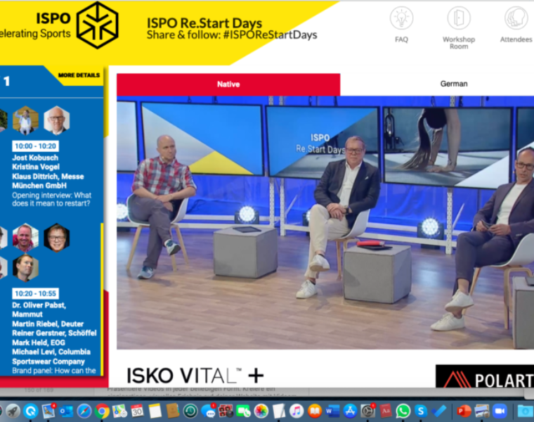Click Dr. Oliver Pabst, Mammut
The height and width of the screenshot is (422, 534).
point(39,309)
